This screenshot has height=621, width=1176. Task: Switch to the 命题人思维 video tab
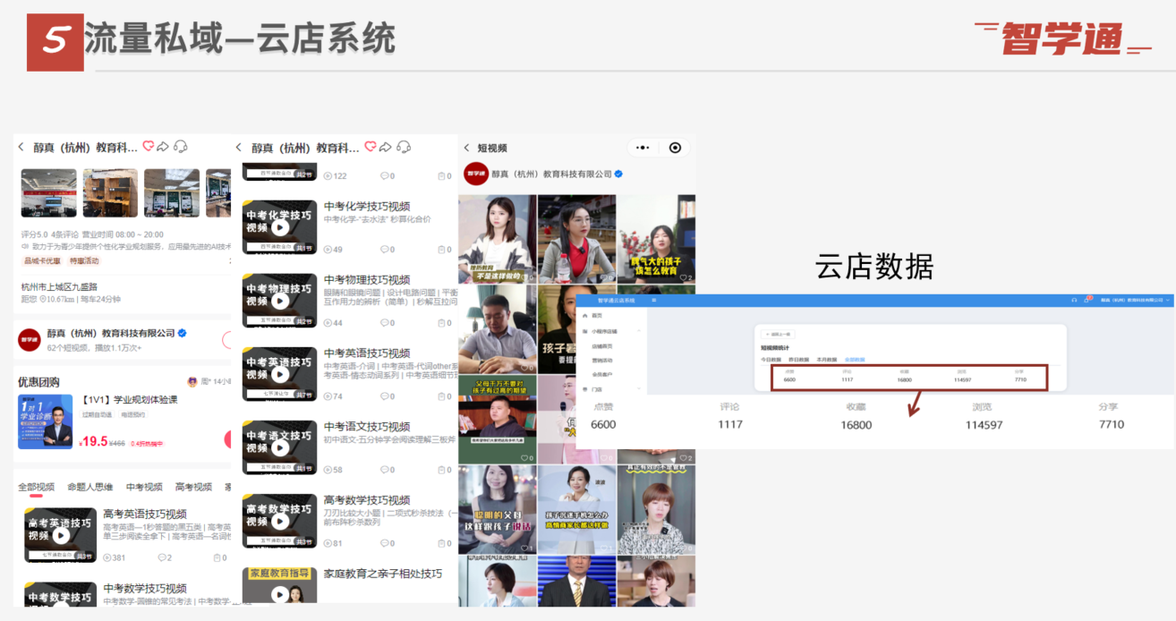pyautogui.click(x=89, y=487)
